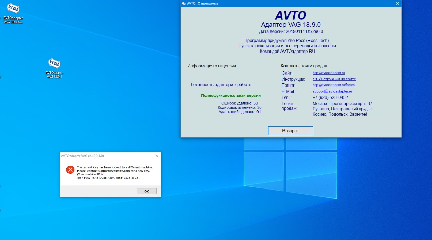Screen dimensions: 432x240
Task: Click the phone number +7 (926) 523-0432
Action: click(x=330, y=97)
